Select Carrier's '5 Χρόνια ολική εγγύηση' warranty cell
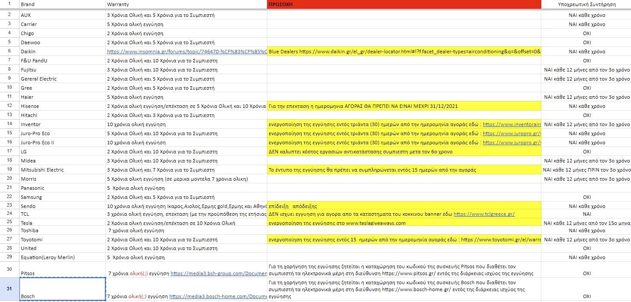The height and width of the screenshot is (302, 631). [186, 24]
